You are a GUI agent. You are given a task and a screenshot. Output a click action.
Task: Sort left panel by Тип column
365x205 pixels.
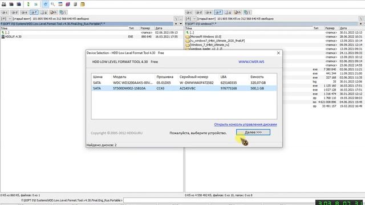pos(132,28)
